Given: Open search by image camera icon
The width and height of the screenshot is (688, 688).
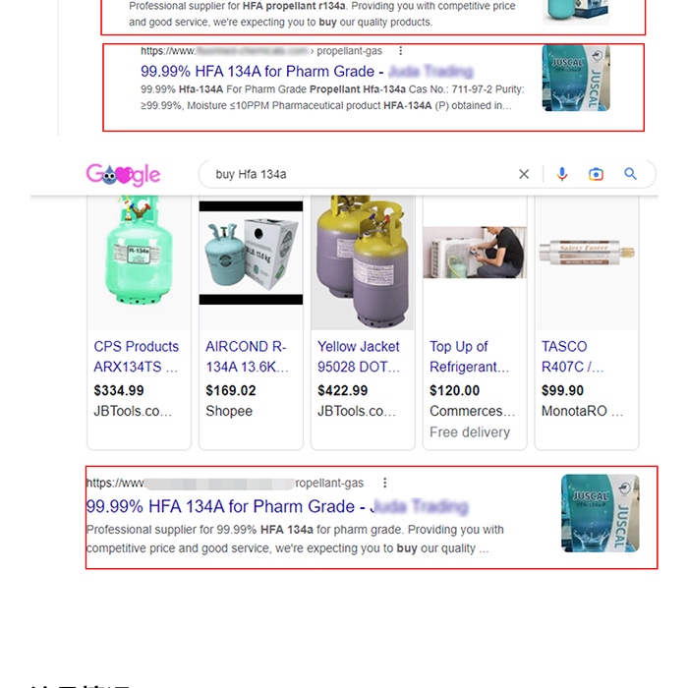Looking at the screenshot, I should pos(596,174).
